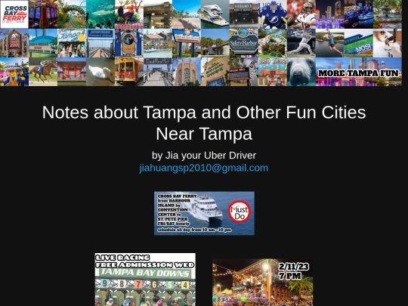
Task: Open the yellow streetcar photo
Action: coord(129,72)
